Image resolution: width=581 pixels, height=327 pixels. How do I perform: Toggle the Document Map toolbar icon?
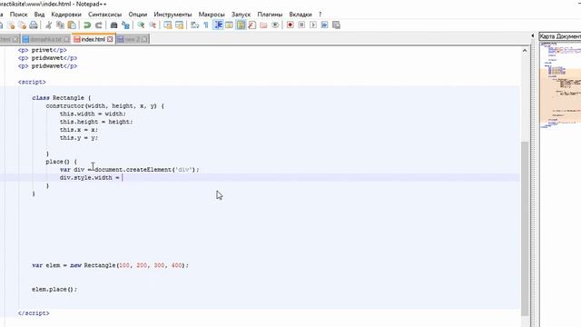[241, 25]
